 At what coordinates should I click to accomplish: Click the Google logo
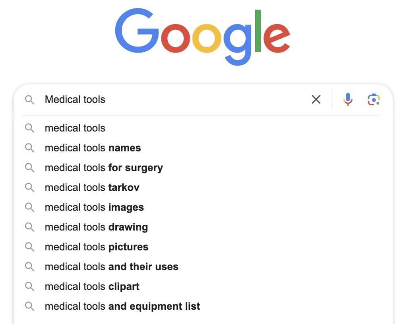[x=203, y=37]
